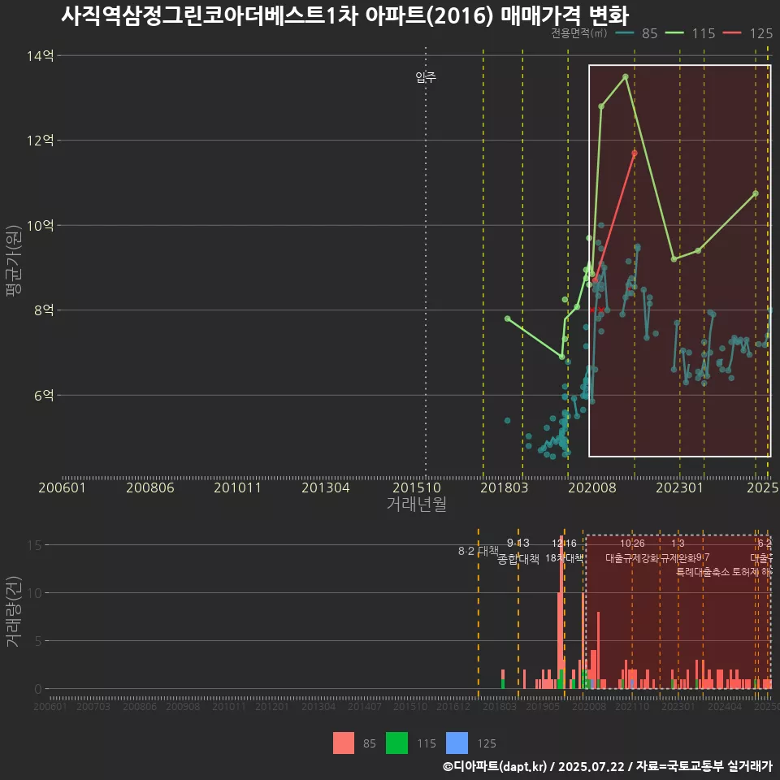The height and width of the screenshot is (780, 780).
Task: Click the 115 line peak point near 13.5억
Action: [x=626, y=77]
